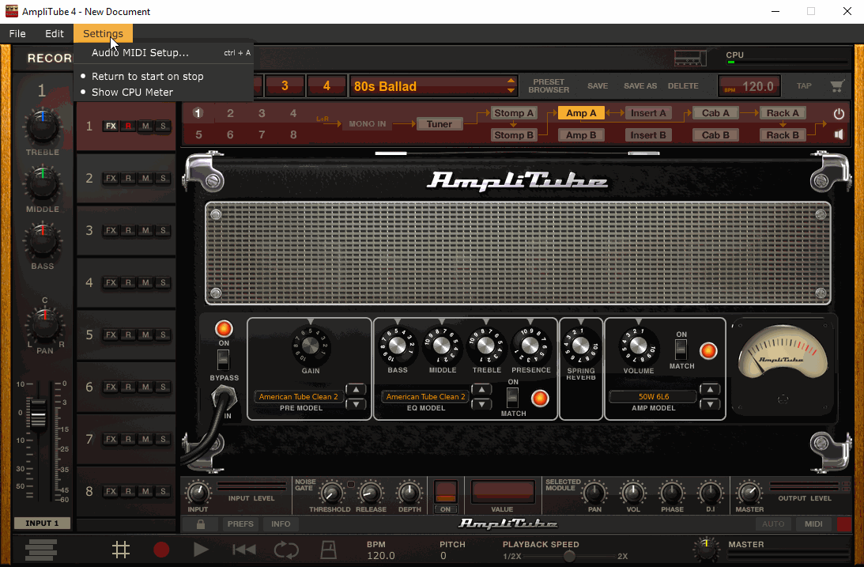Viewport: 864px width, 567px height.
Task: Click the playback speed slider handle
Action: (569, 556)
